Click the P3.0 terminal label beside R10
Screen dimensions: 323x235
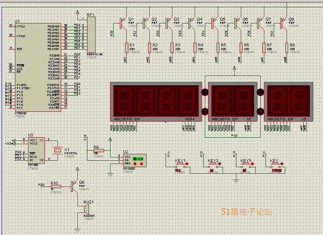click(41, 185)
